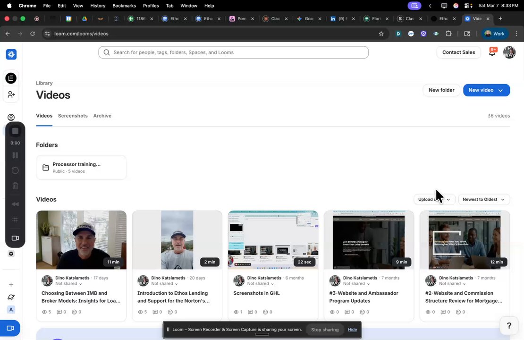Image resolution: width=524 pixels, height=340 pixels.
Task: Open the Work profile chip in Chrome
Action: pos(494,34)
